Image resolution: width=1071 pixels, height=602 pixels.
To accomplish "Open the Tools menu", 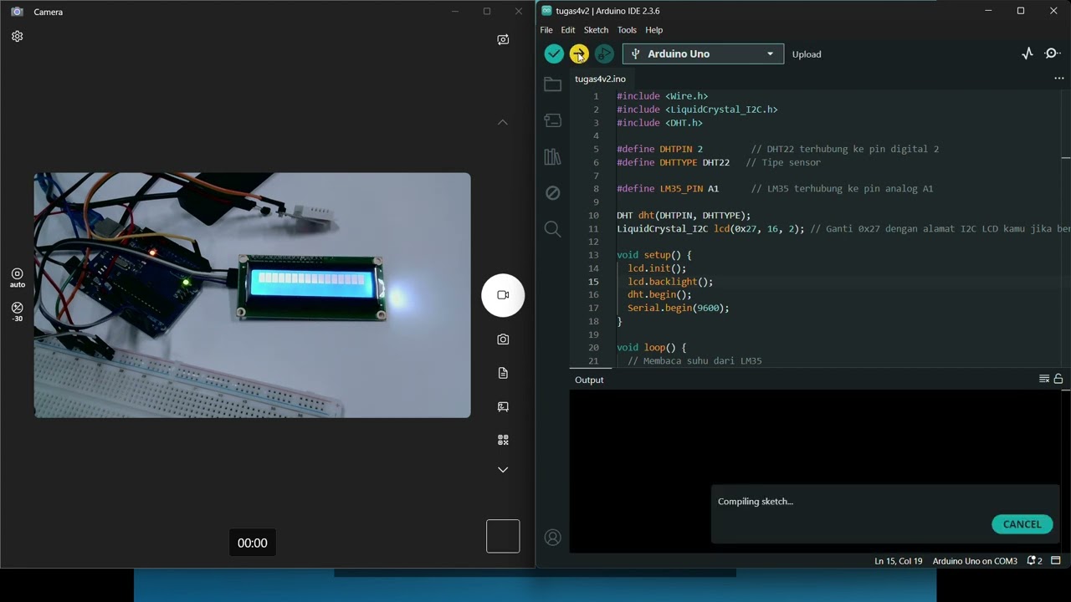I will [627, 30].
